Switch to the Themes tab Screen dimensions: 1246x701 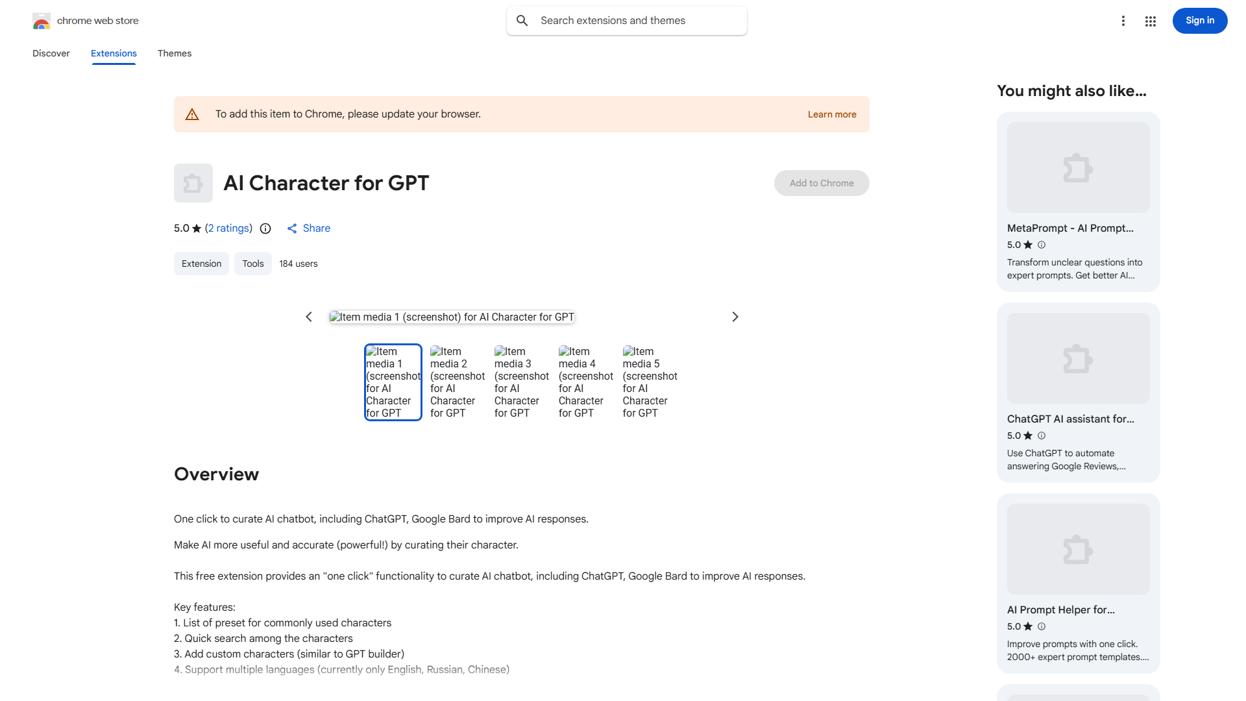(x=175, y=53)
